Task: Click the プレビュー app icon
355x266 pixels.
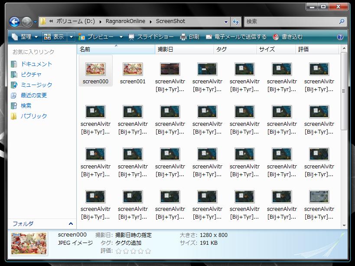Action: coord(81,37)
